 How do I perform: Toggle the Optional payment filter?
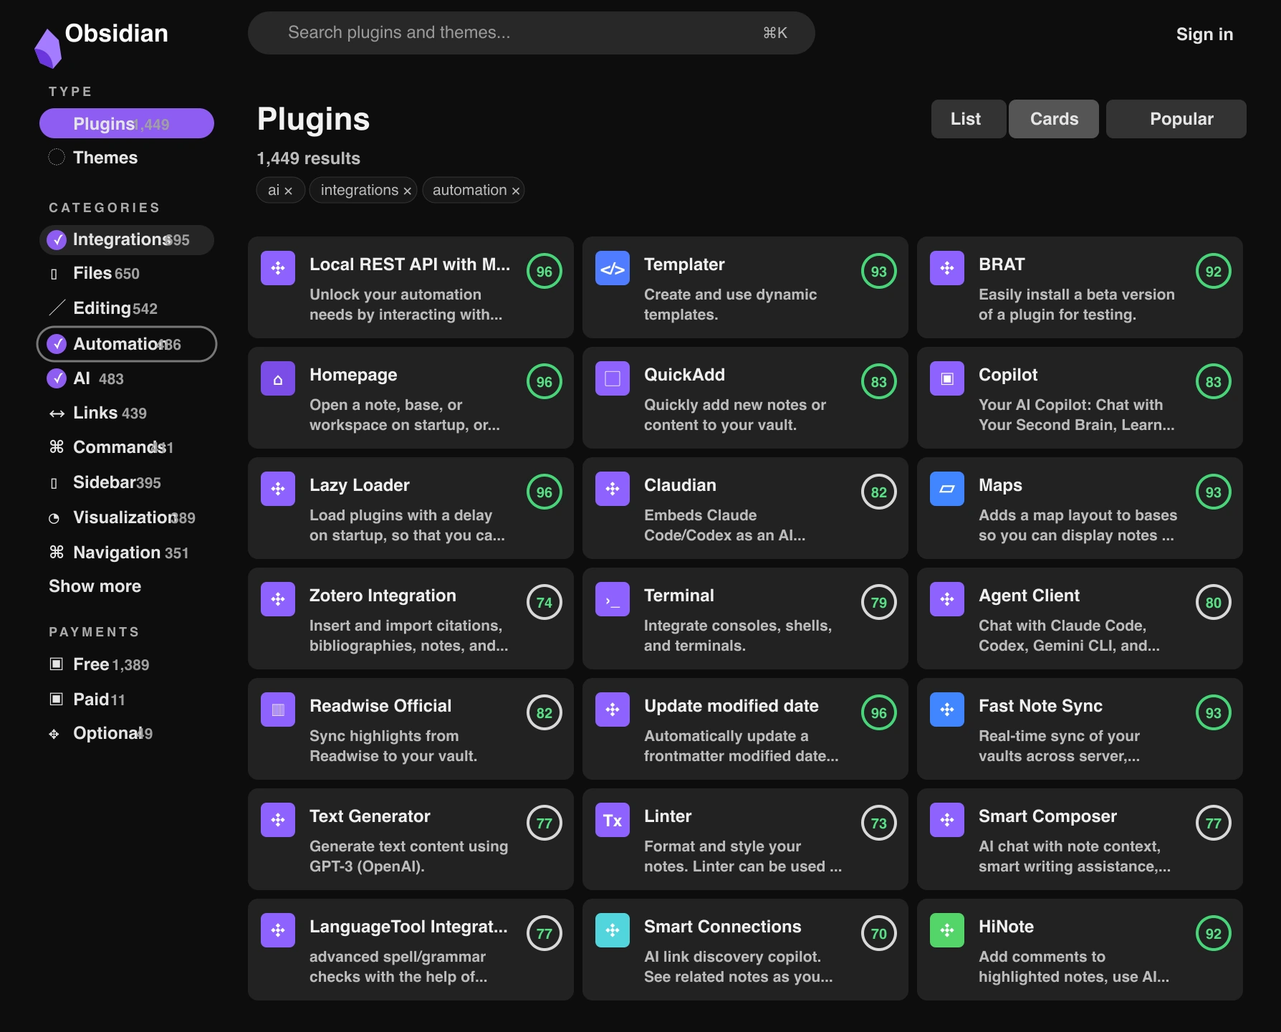54,734
